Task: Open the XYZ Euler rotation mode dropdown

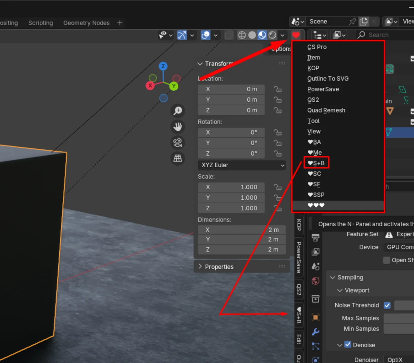Action: [x=241, y=165]
